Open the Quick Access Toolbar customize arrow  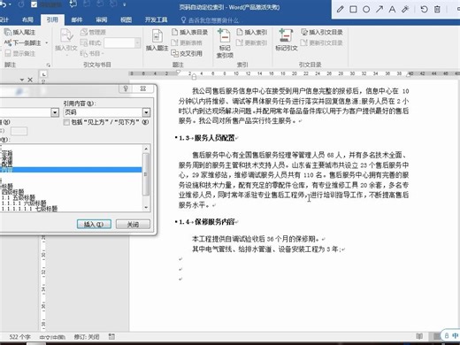tap(125, 4)
